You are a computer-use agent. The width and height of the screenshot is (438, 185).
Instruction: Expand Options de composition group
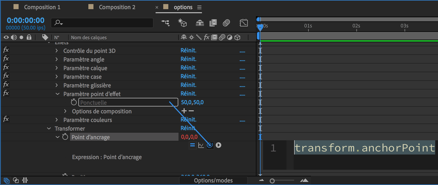tap(65, 111)
